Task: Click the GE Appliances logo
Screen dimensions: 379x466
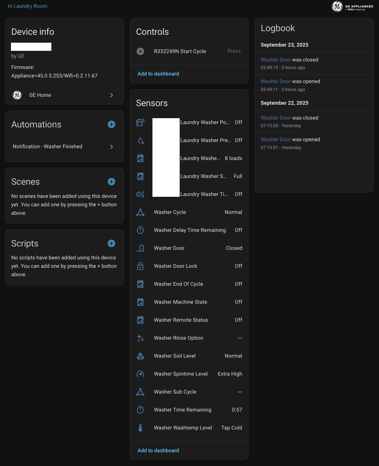Action: click(352, 6)
